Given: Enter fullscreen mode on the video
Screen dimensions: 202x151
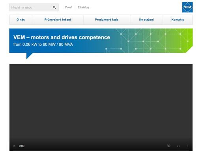Looking at the screenshot, I should pos(178,146).
